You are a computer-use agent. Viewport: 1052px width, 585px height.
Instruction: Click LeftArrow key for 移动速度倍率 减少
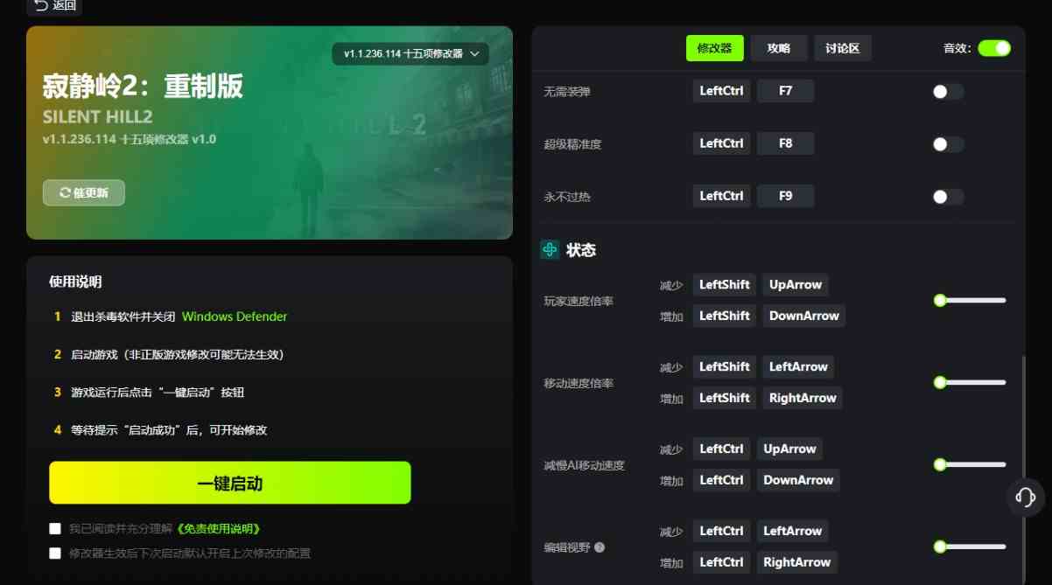[798, 367]
